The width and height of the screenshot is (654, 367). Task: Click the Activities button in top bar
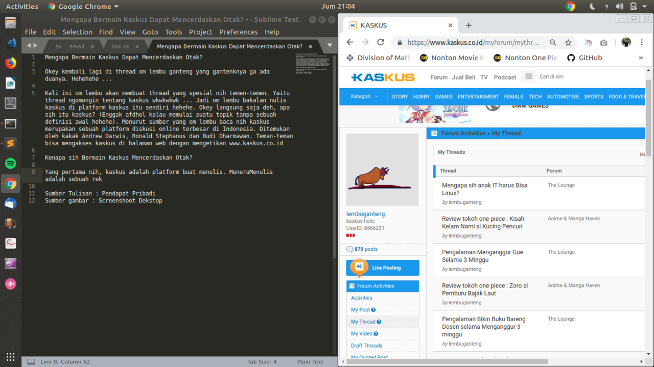pyautogui.click(x=22, y=7)
